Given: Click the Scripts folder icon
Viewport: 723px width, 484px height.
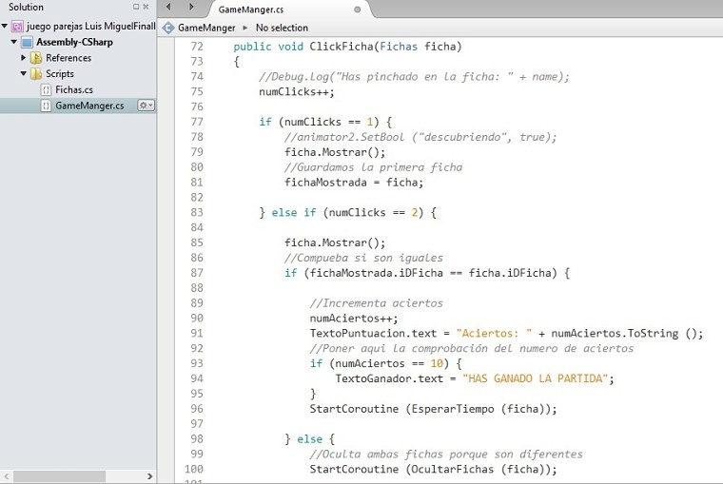Looking at the screenshot, I should coord(36,74).
